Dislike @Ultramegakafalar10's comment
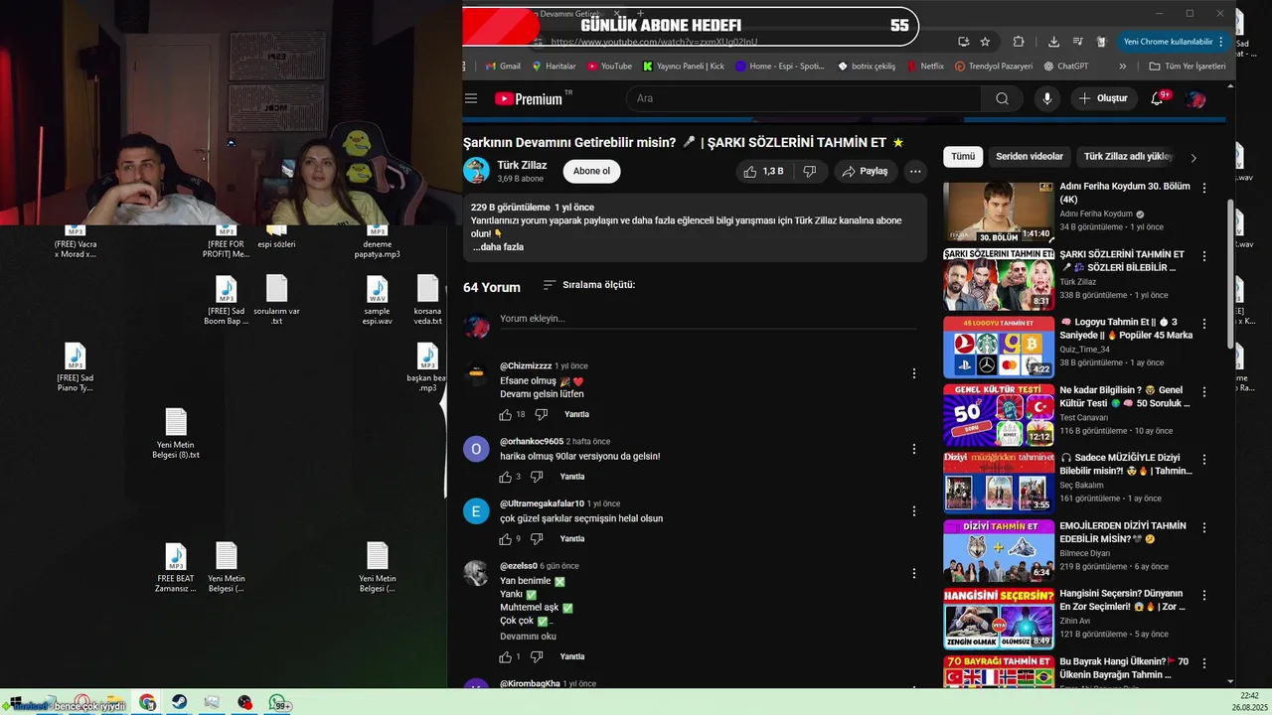This screenshot has width=1272, height=715. pyautogui.click(x=537, y=538)
